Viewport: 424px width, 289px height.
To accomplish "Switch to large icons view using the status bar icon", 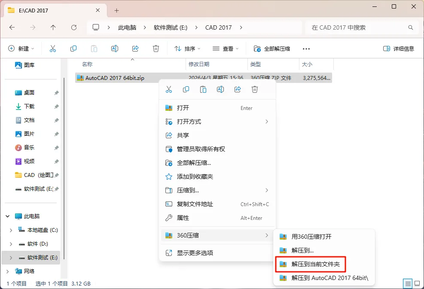I will pyautogui.click(x=417, y=283).
